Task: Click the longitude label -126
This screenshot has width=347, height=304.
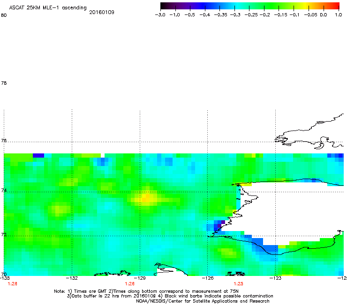Action: [x=208, y=278]
